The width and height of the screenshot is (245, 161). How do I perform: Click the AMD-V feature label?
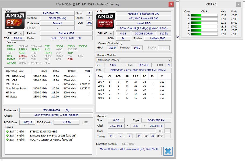tap(23, 56)
